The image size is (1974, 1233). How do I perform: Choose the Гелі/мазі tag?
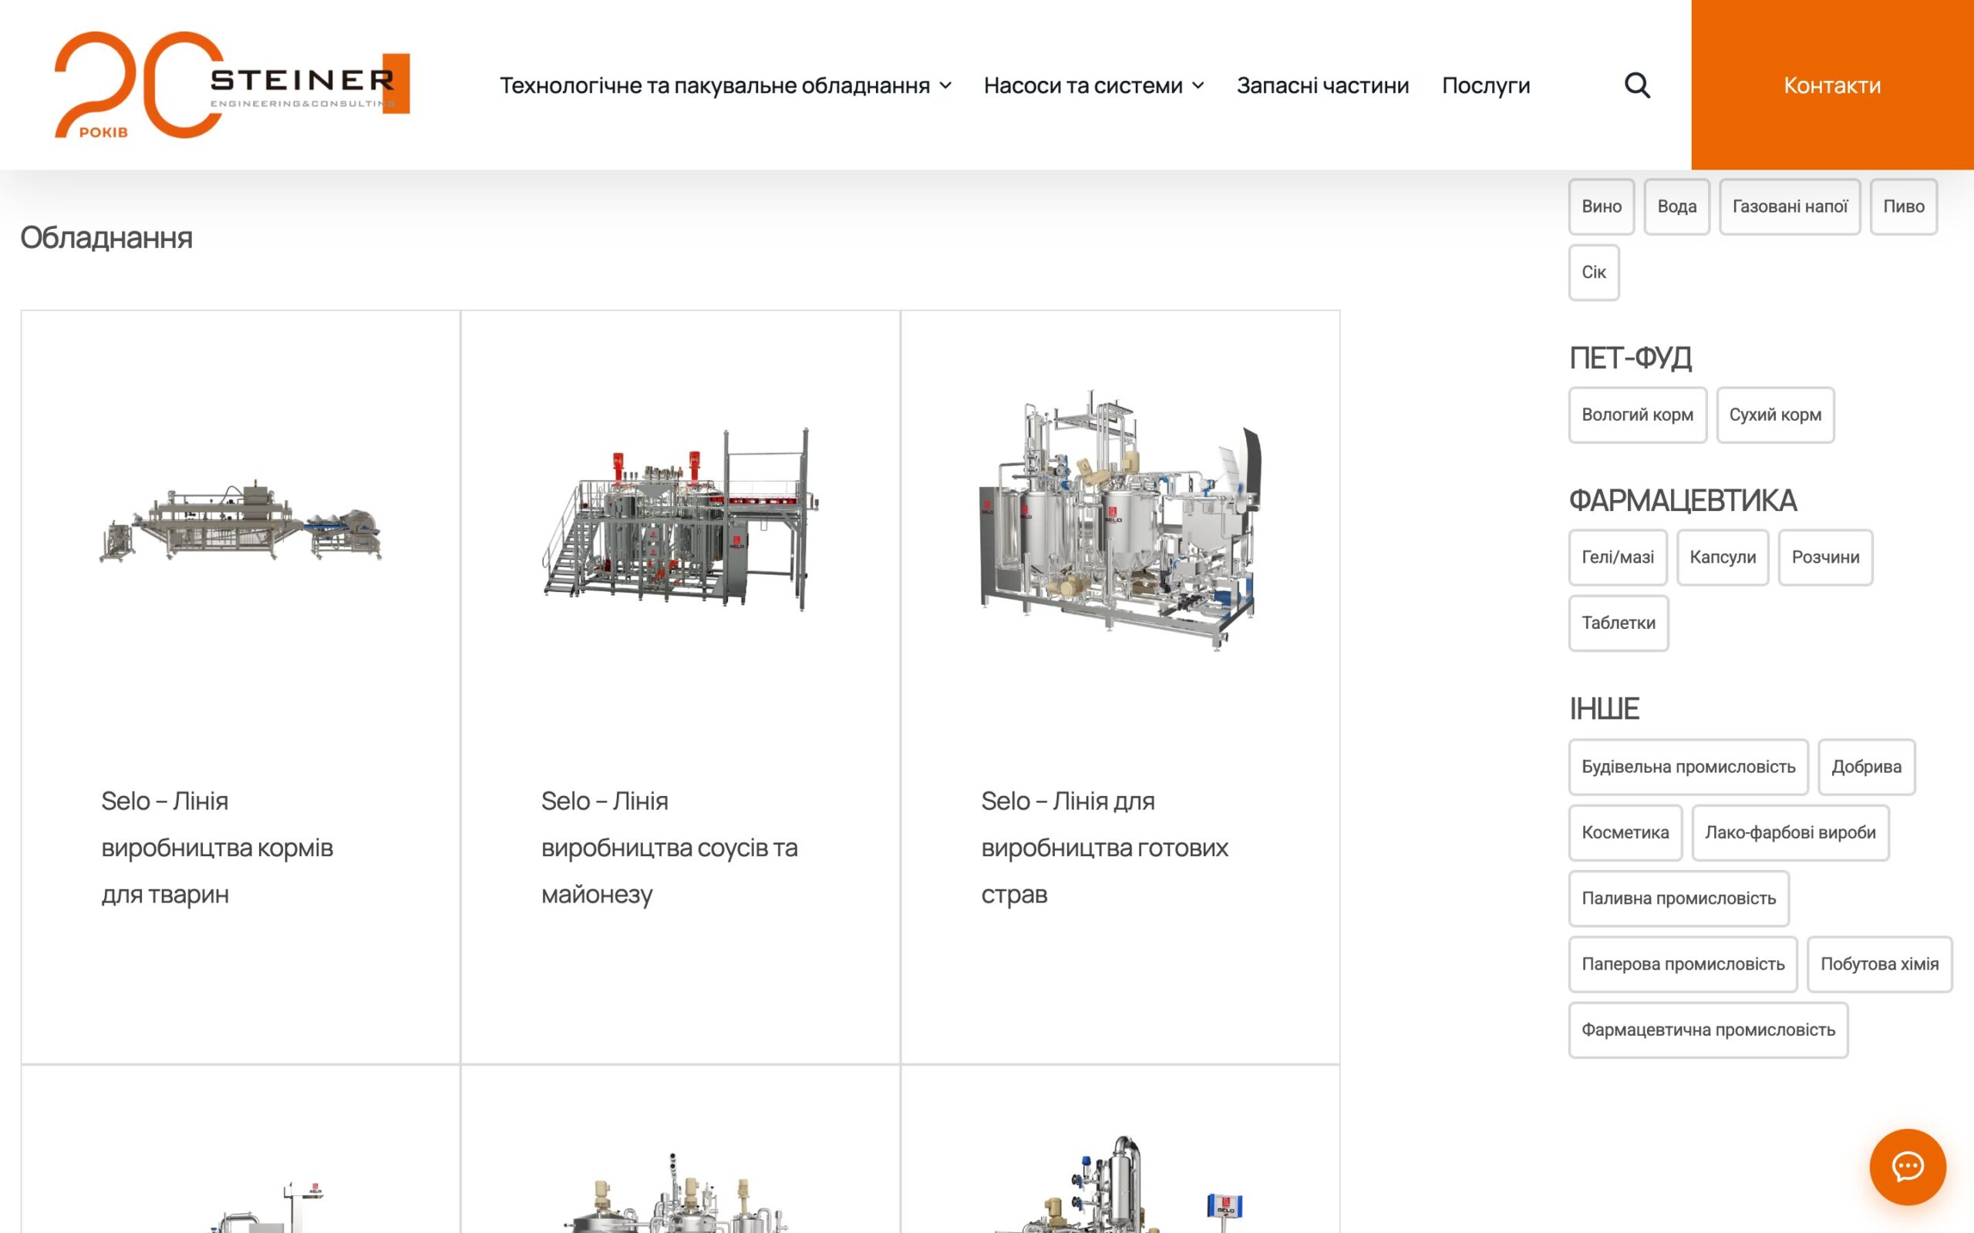(x=1618, y=558)
